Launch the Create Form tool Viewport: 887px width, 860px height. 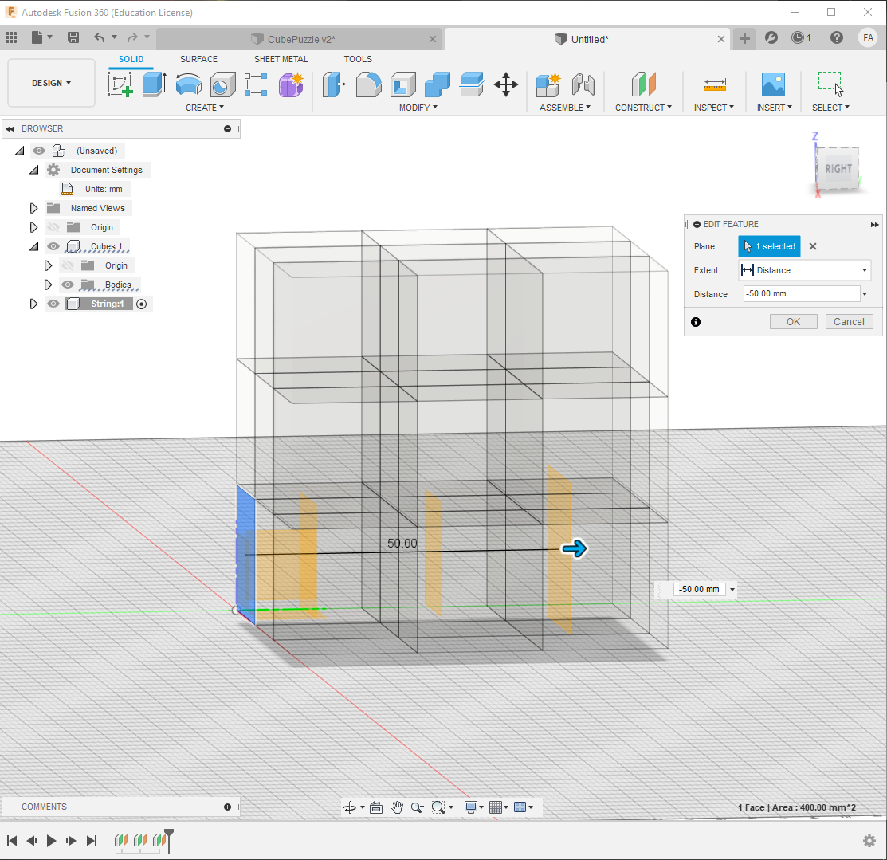tap(291, 84)
